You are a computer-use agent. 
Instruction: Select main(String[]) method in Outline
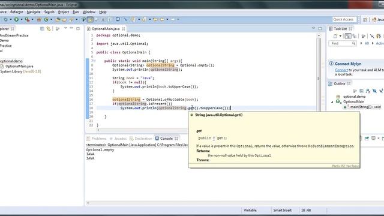coord(365,107)
